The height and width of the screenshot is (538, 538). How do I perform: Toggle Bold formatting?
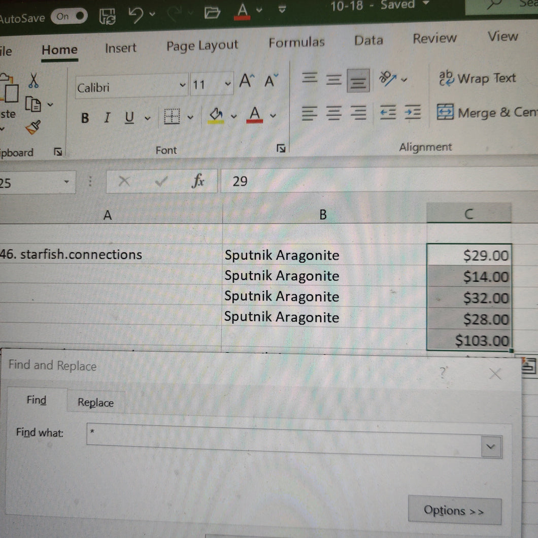[85, 118]
